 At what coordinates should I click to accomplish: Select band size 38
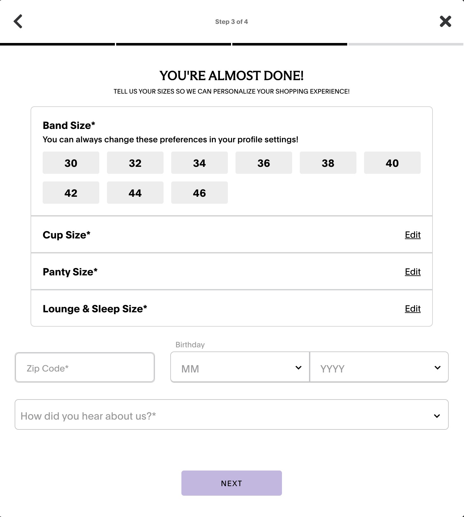(328, 163)
